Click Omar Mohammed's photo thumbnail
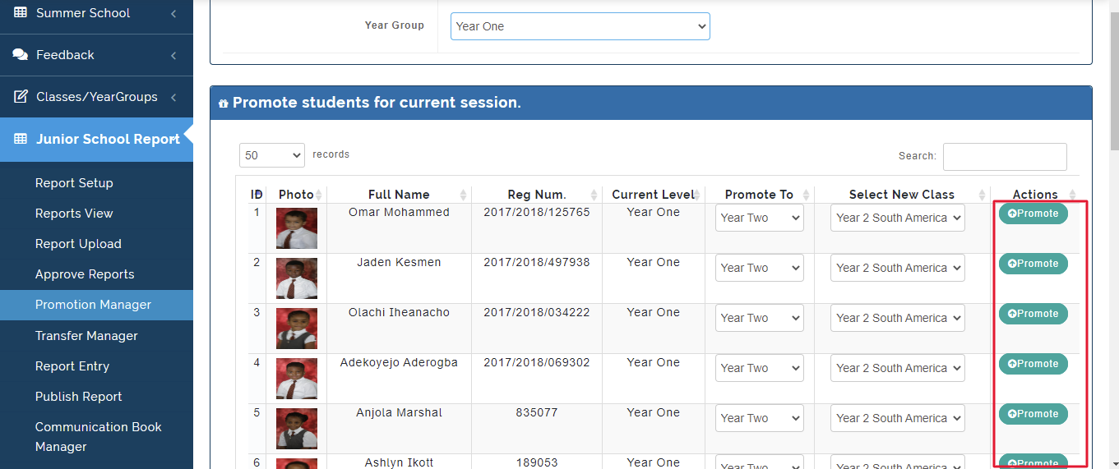1119x469 pixels. tap(297, 228)
